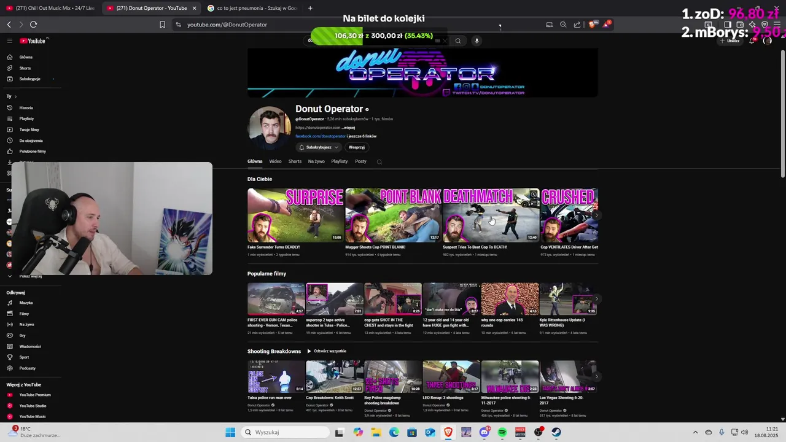The width and height of the screenshot is (786, 442).
Task: Expand Pokaż więcej in the sidebar
Action: point(31,276)
